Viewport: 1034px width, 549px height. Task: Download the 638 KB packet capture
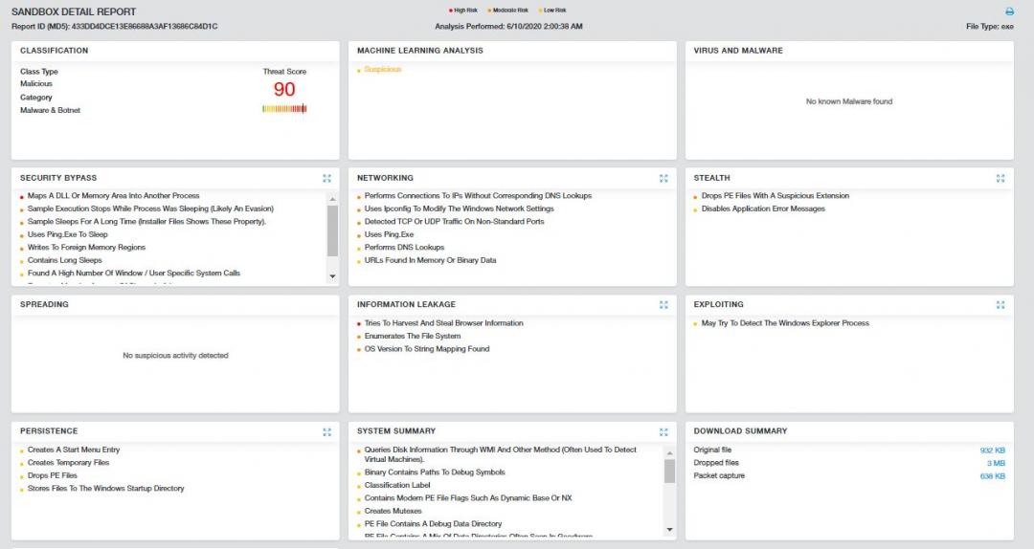tap(992, 476)
